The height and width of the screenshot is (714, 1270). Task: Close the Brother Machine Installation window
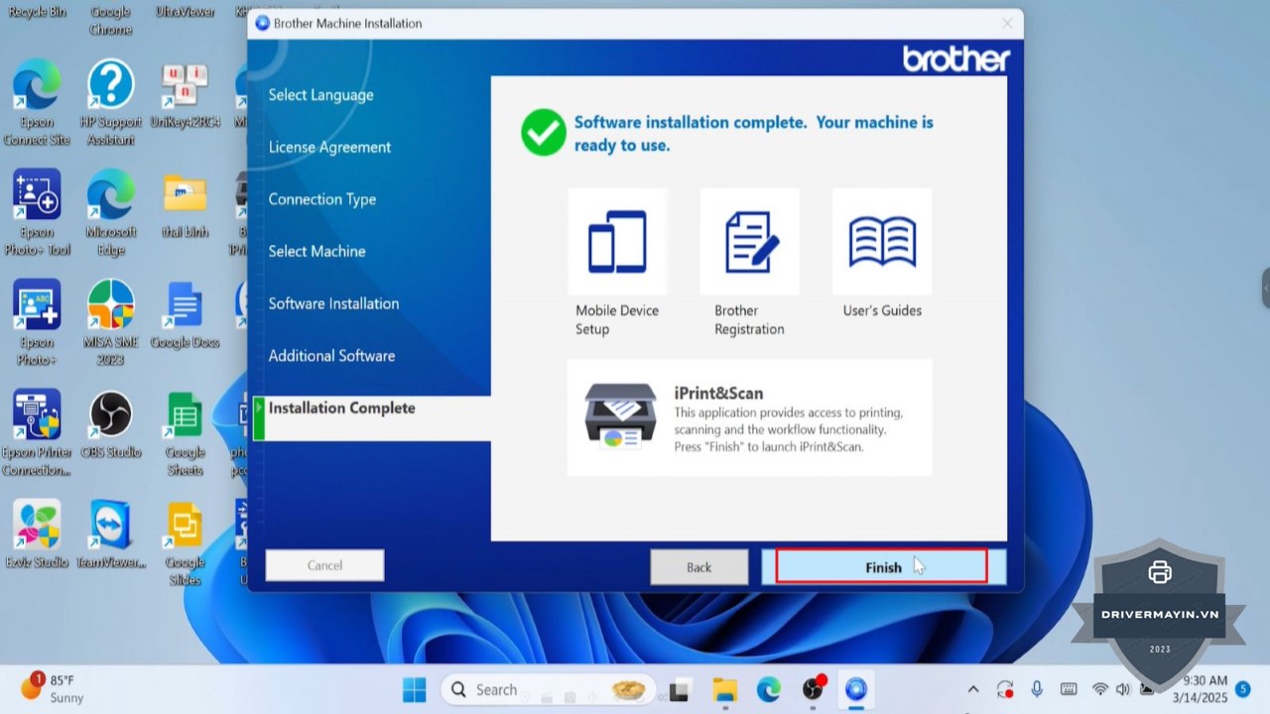1007,23
